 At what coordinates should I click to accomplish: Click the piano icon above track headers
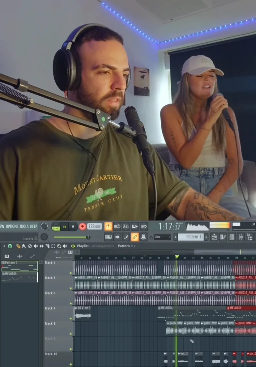(70, 252)
